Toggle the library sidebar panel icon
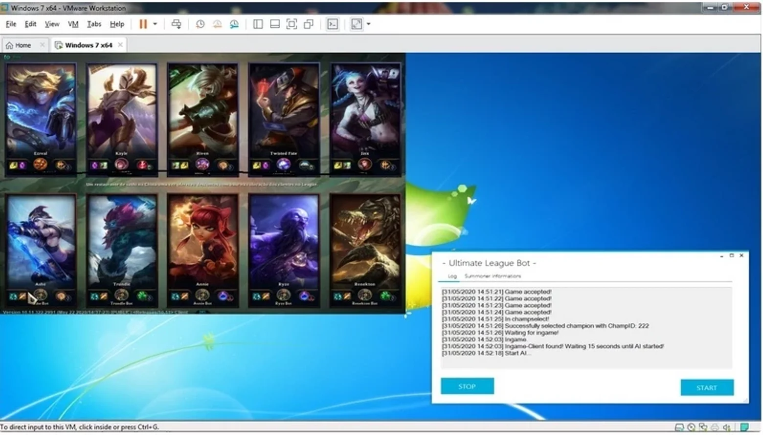The image size is (763, 435). coord(258,24)
